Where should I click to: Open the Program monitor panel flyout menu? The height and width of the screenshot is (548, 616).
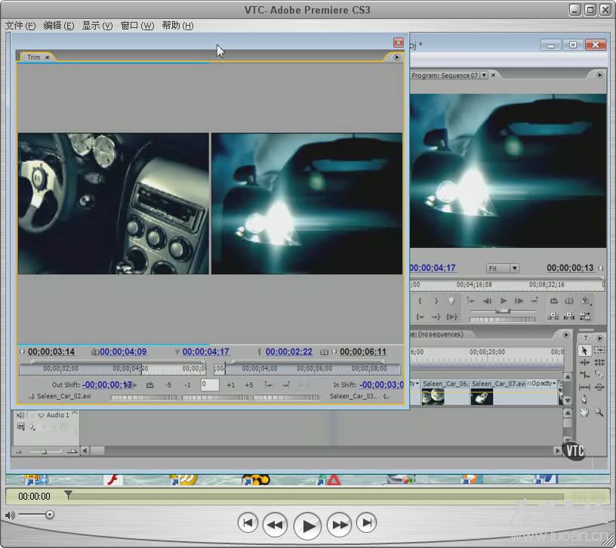click(599, 75)
